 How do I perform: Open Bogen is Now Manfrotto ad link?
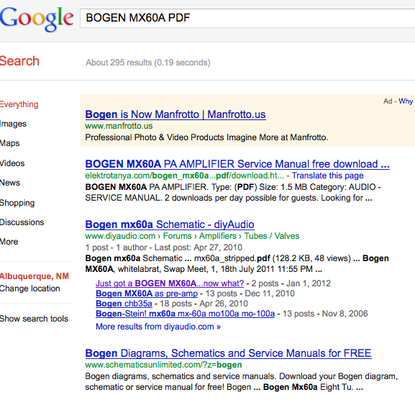[x=175, y=114]
